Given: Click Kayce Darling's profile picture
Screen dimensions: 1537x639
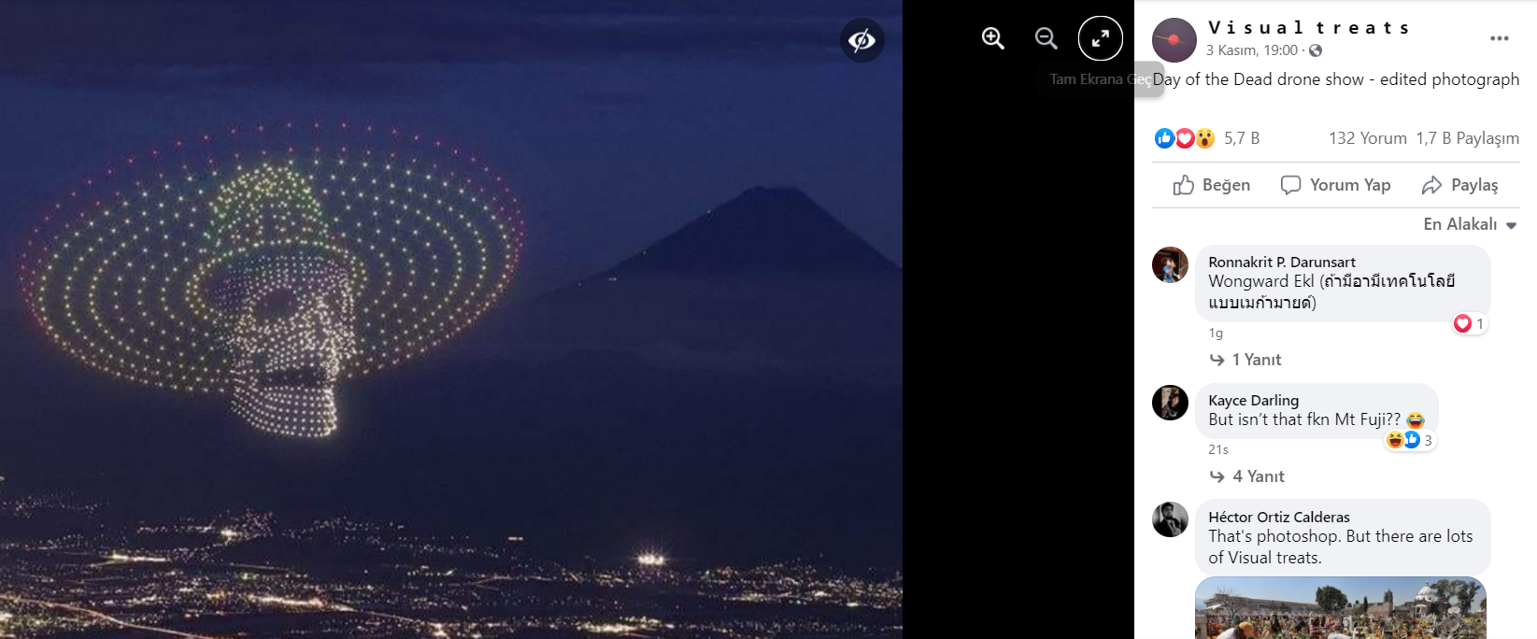Looking at the screenshot, I should (1170, 403).
